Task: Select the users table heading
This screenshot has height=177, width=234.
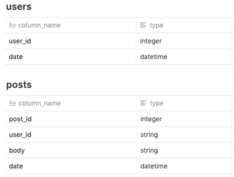Action: click(19, 7)
